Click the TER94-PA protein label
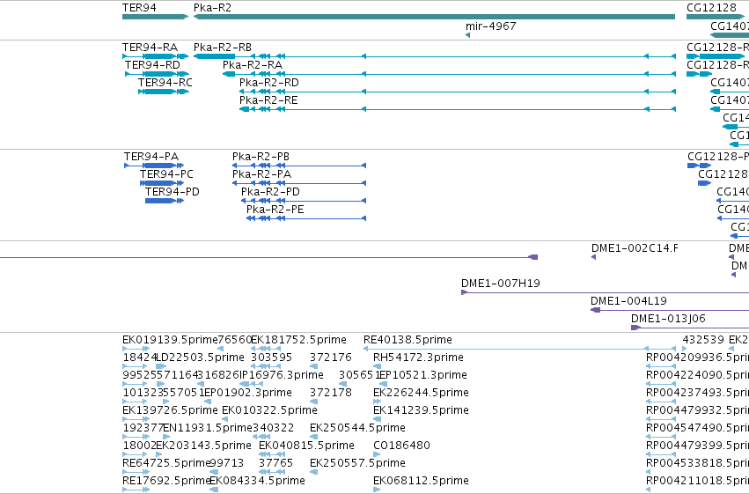 pos(151,157)
